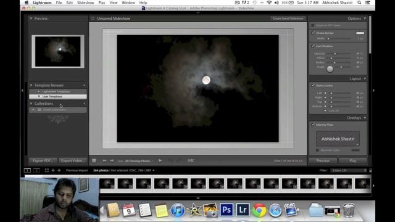Add new template with plus icon
395x222 pixels.
coord(84,85)
